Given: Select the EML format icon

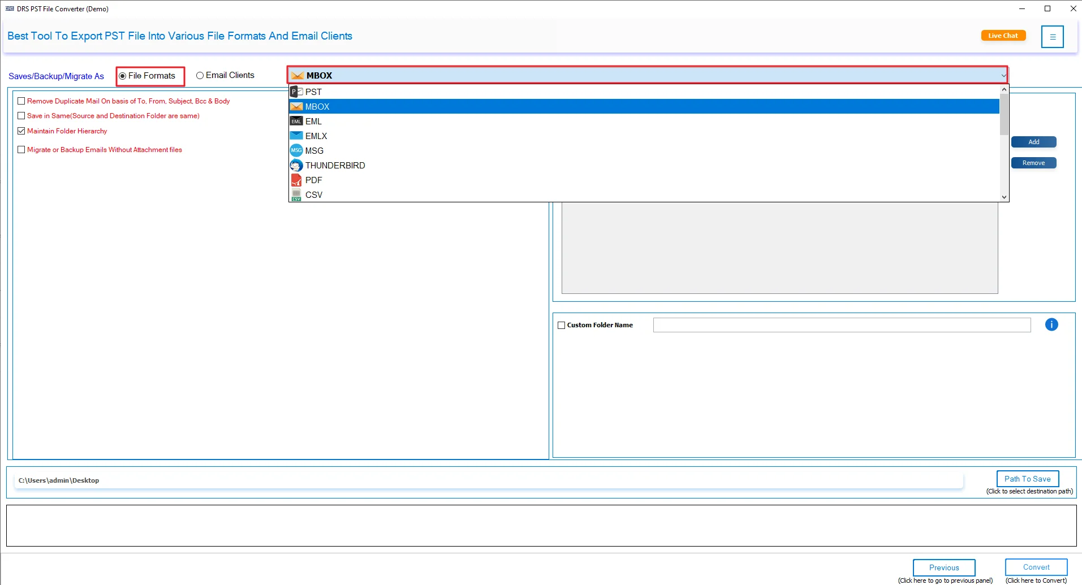Looking at the screenshot, I should pyautogui.click(x=296, y=121).
